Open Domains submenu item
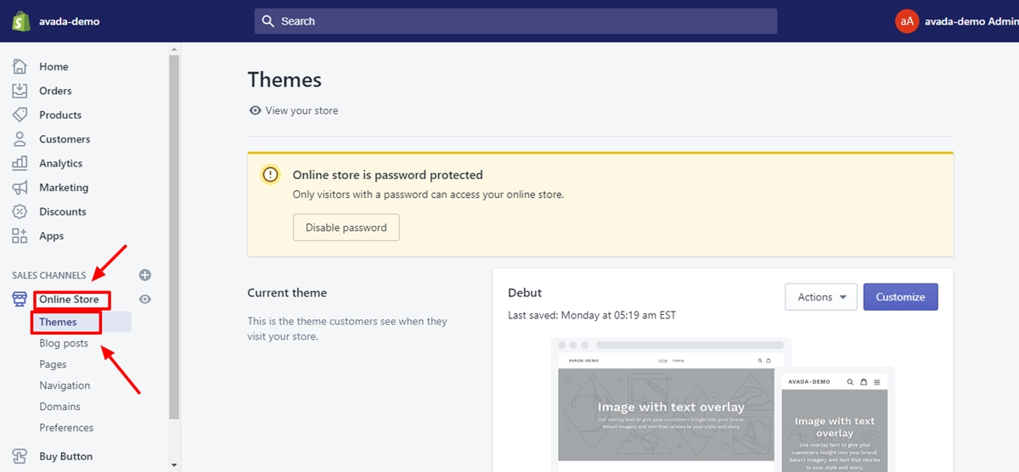1019x472 pixels. 59,407
